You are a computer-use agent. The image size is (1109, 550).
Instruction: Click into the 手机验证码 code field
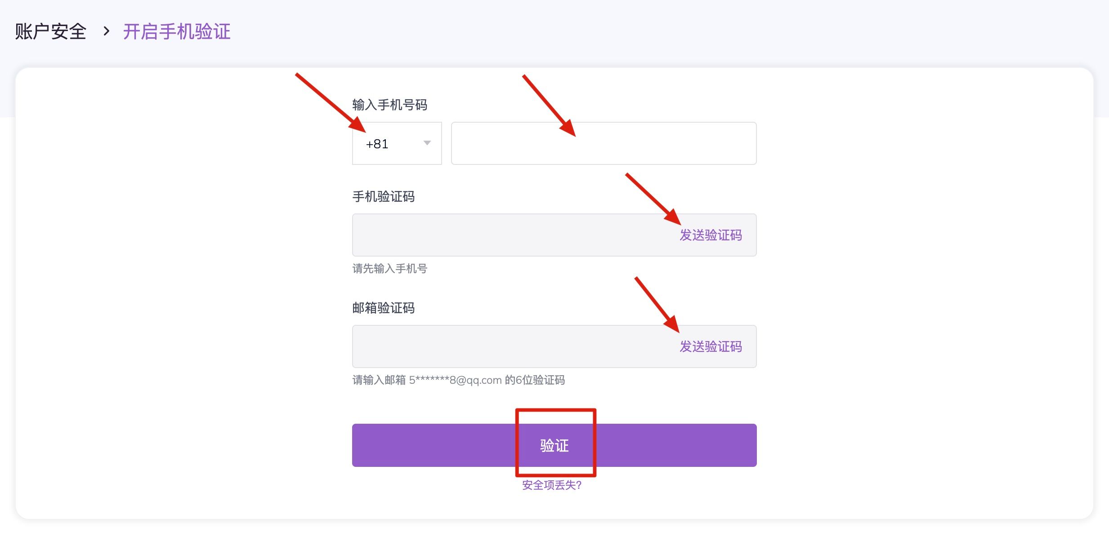tap(508, 235)
